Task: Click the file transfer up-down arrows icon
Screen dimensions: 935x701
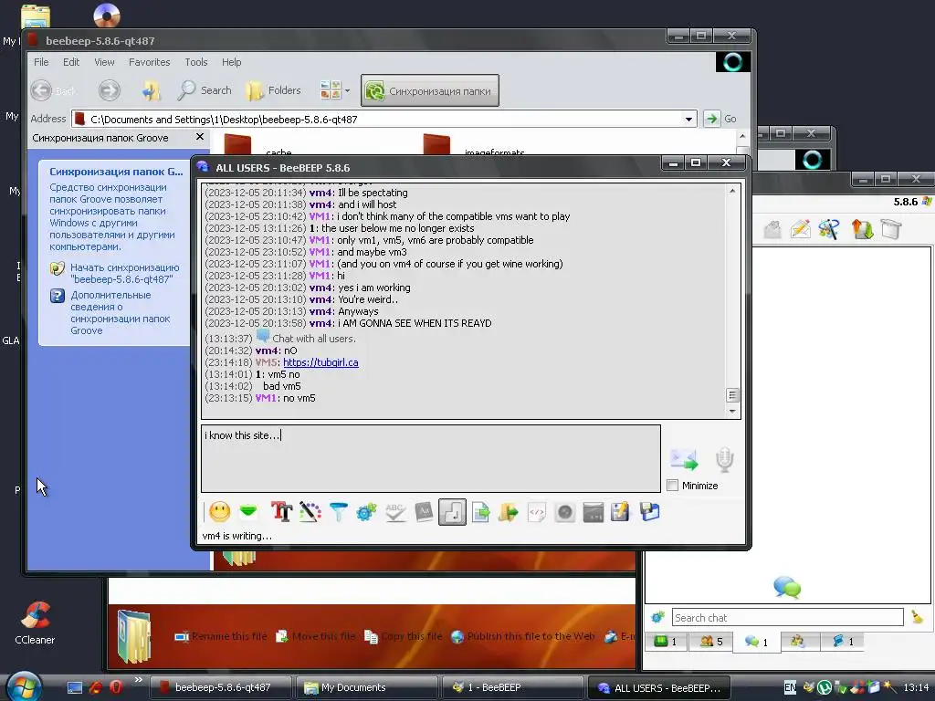Action: [x=862, y=229]
